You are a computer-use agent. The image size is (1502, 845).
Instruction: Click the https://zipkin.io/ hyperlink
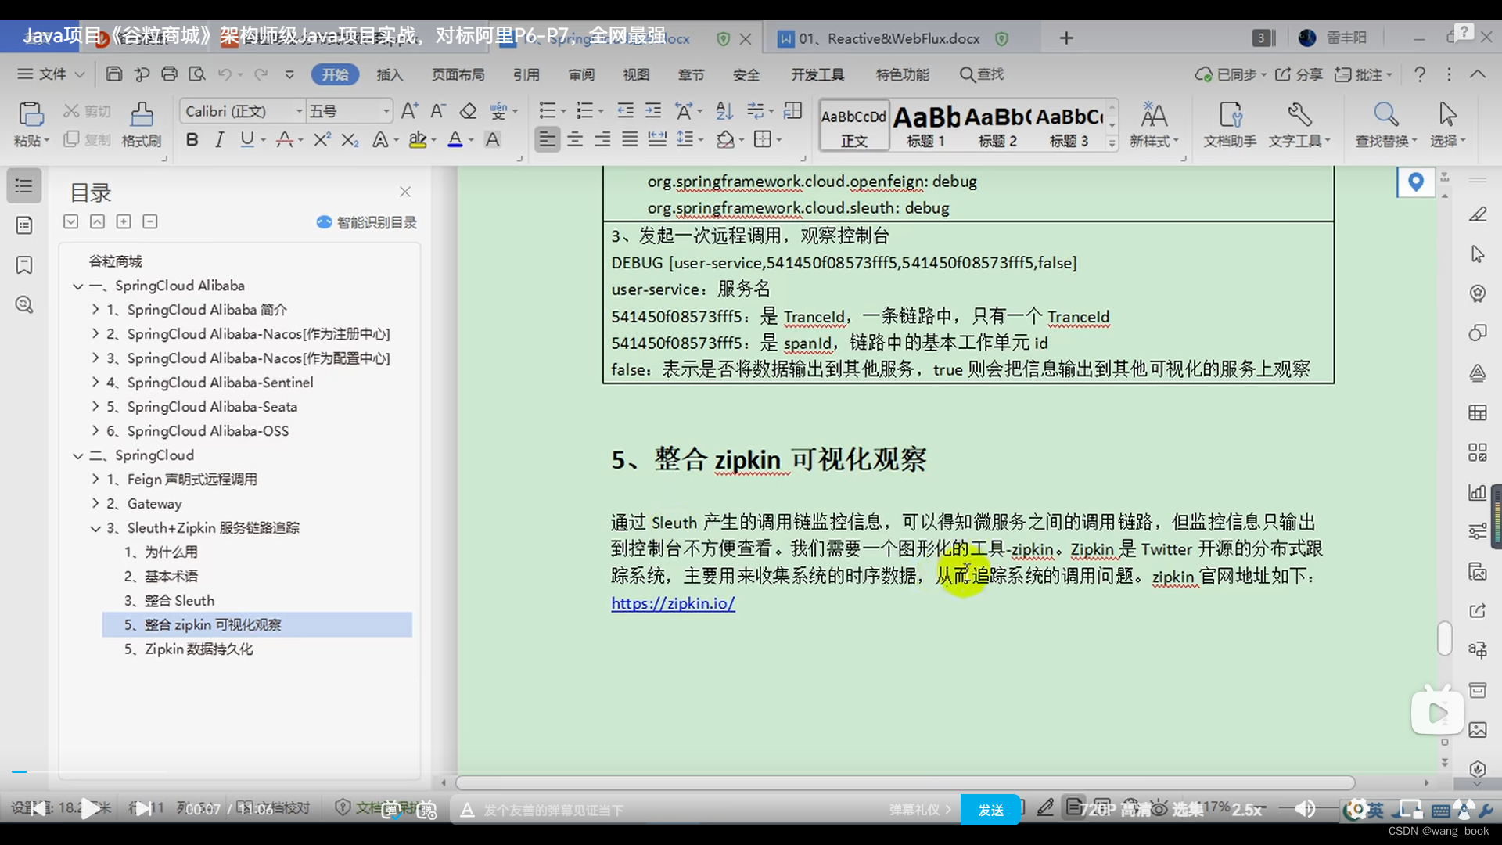[673, 603]
